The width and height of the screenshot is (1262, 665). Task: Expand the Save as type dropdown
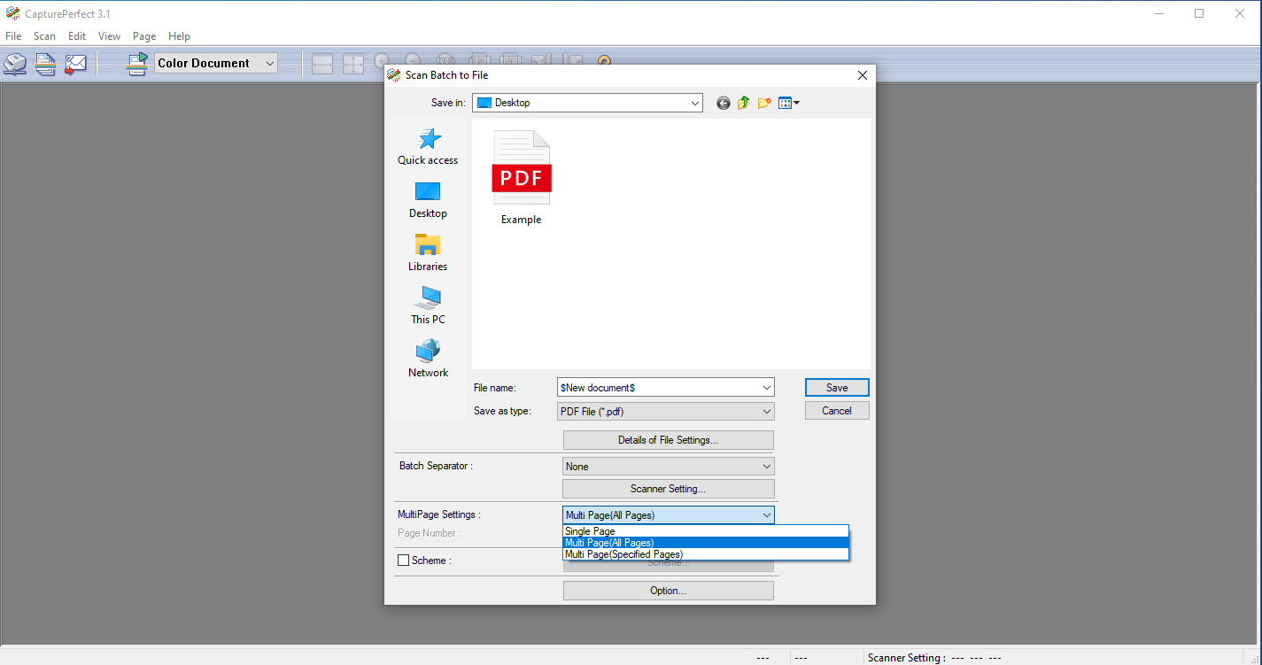coord(766,412)
